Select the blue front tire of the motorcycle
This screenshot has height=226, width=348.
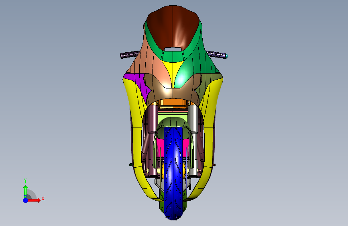click(x=173, y=173)
